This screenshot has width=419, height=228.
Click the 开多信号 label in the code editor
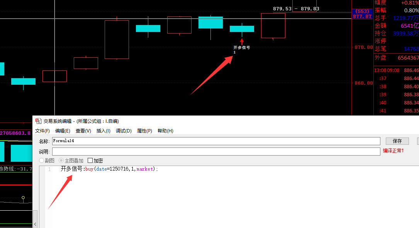pyautogui.click(x=71, y=169)
